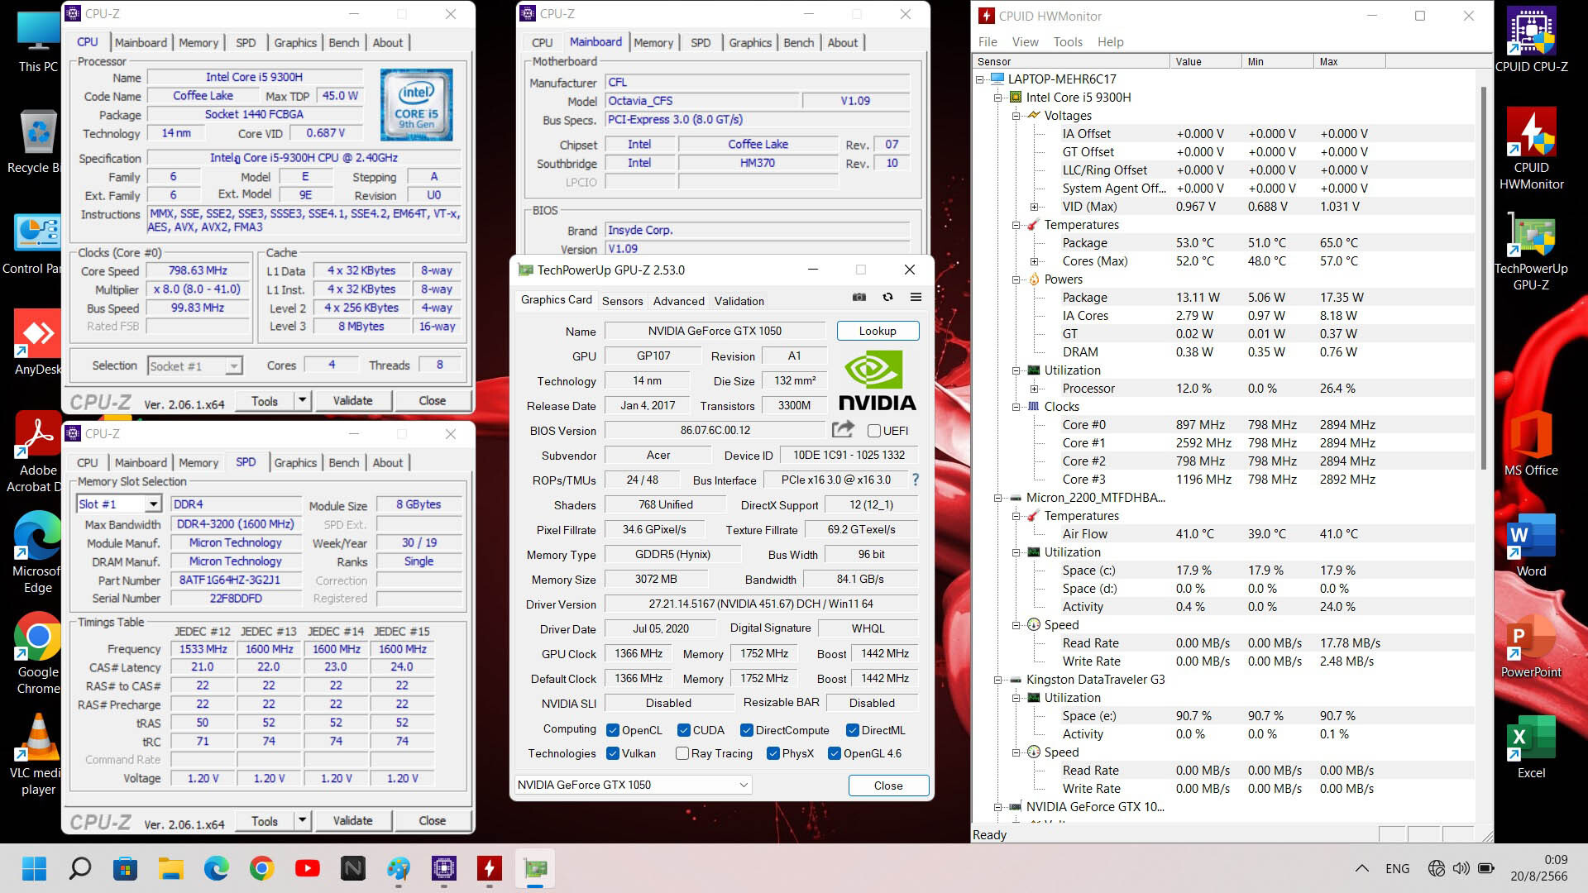The image size is (1588, 893).
Task: Click the GPU-Z screenshot camera icon
Action: pyautogui.click(x=859, y=297)
